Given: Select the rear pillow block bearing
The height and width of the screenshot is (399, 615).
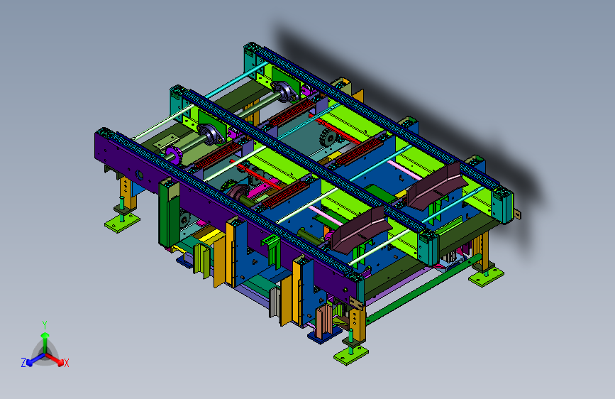Looking at the screenshot, I should click(284, 91).
